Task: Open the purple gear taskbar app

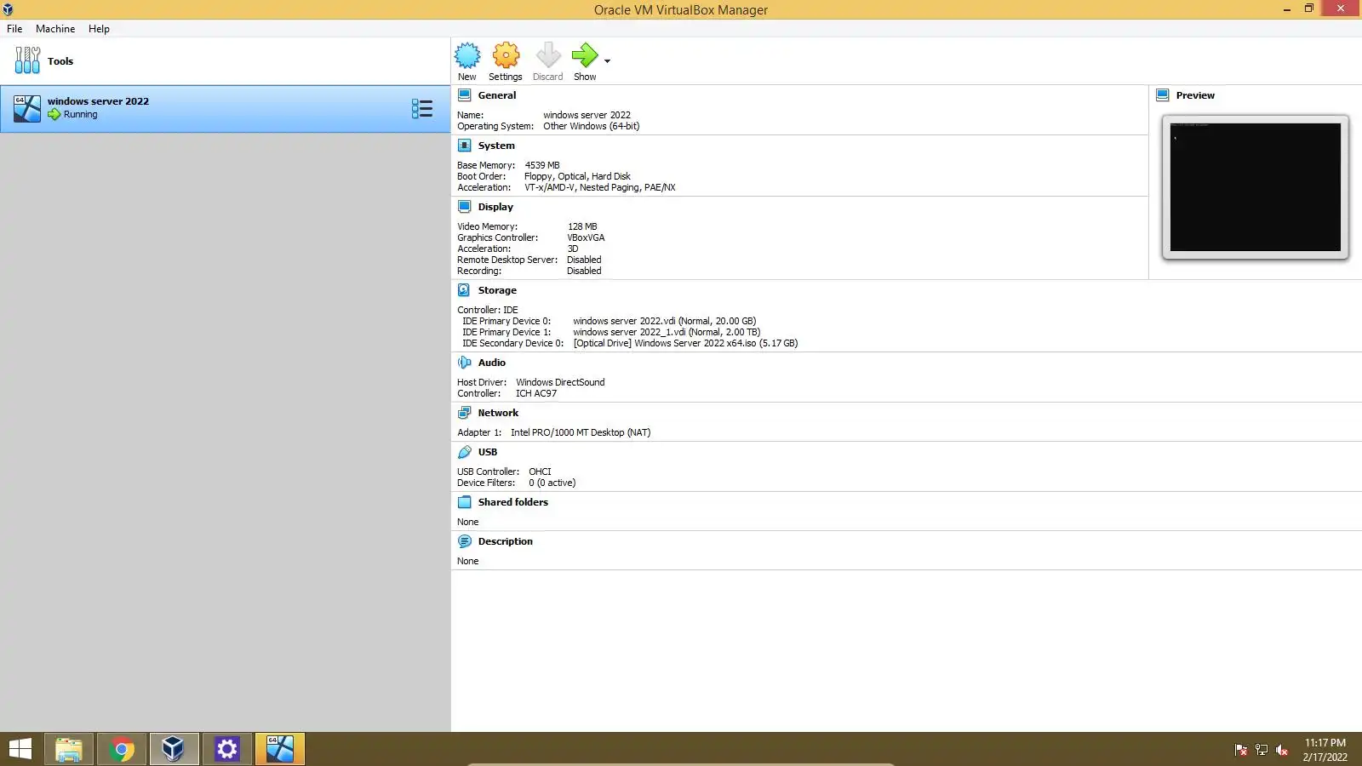Action: point(226,749)
